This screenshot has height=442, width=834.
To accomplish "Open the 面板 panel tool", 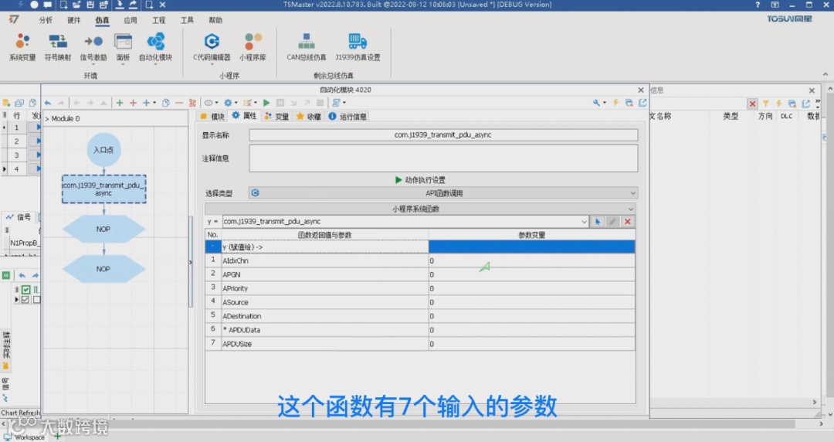I will coord(123,47).
